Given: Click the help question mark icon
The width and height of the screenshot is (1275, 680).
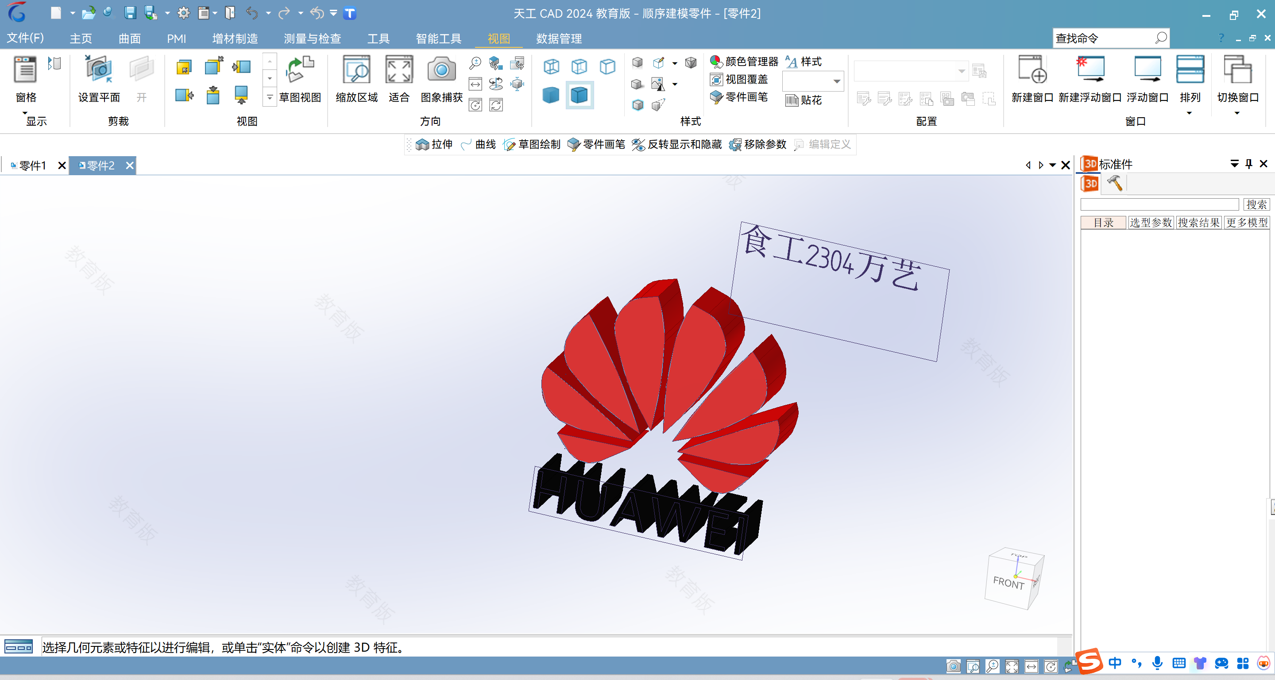Looking at the screenshot, I should pyautogui.click(x=1221, y=38).
